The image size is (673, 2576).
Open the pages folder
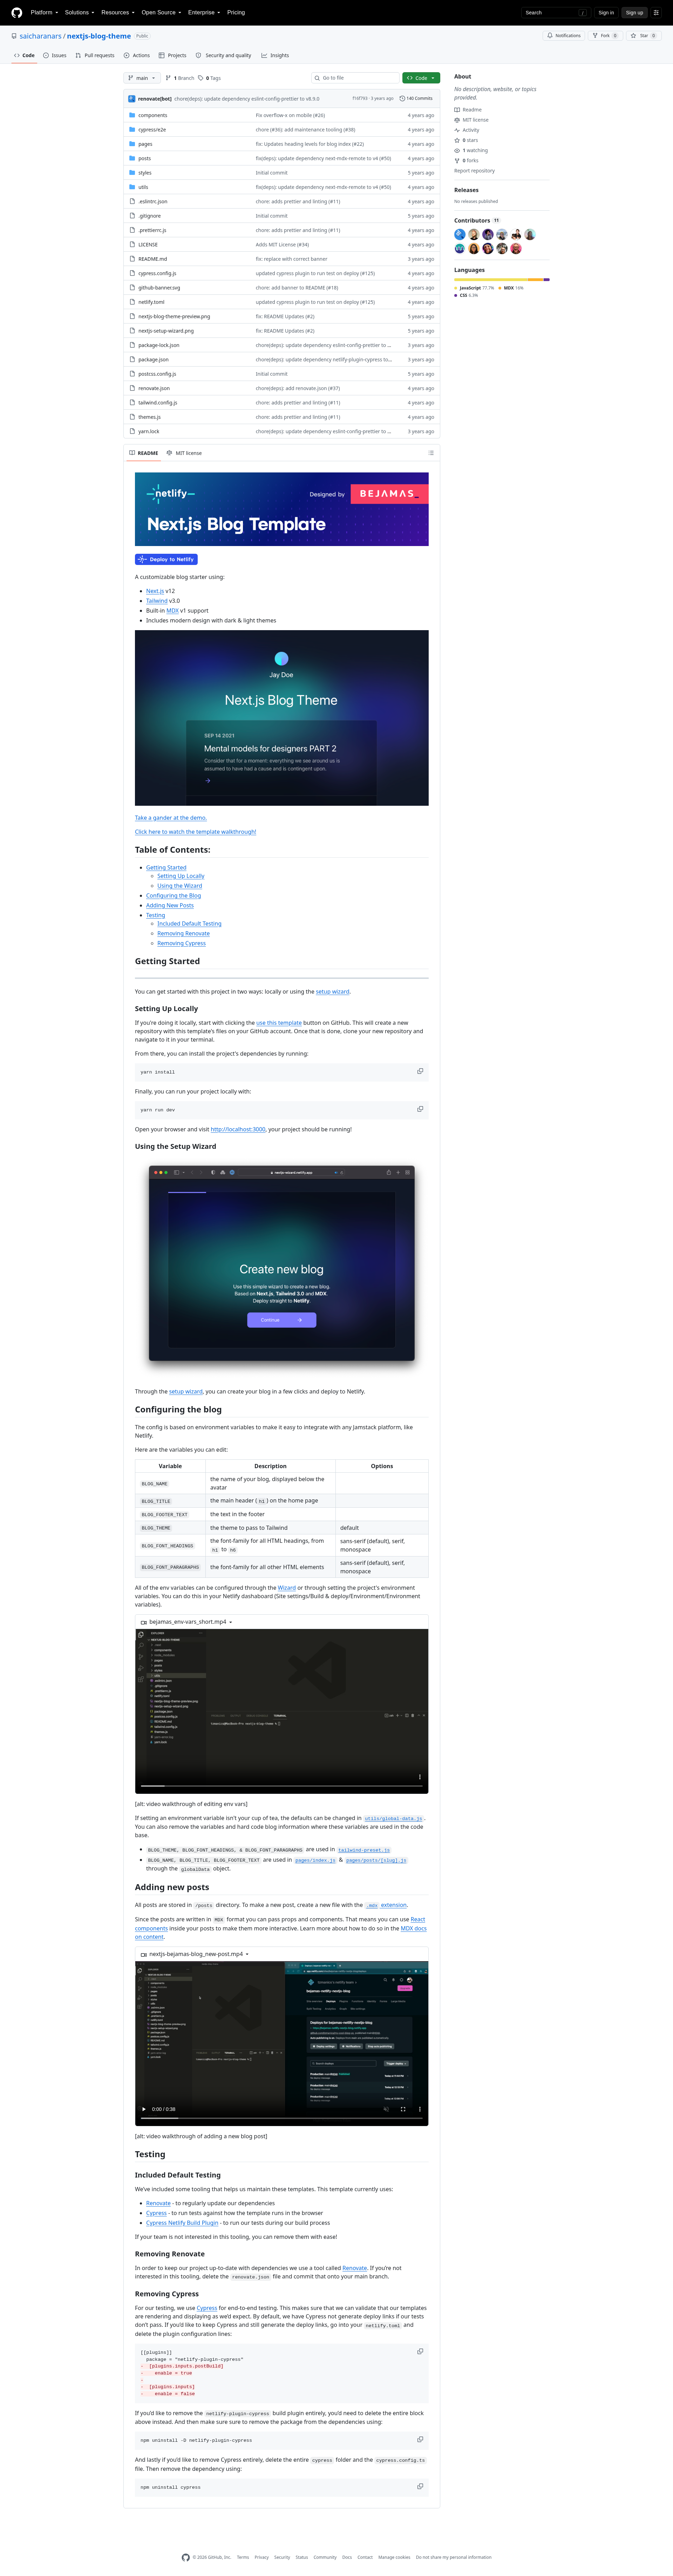[x=145, y=144]
